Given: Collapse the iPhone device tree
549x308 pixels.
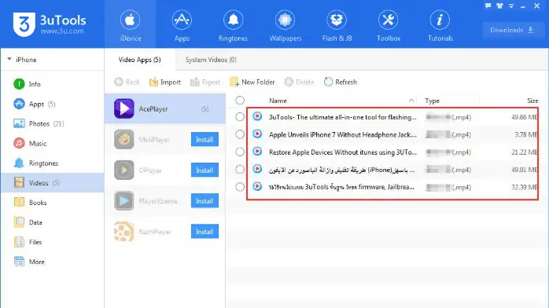Looking at the screenshot, I should pyautogui.click(x=9, y=59).
